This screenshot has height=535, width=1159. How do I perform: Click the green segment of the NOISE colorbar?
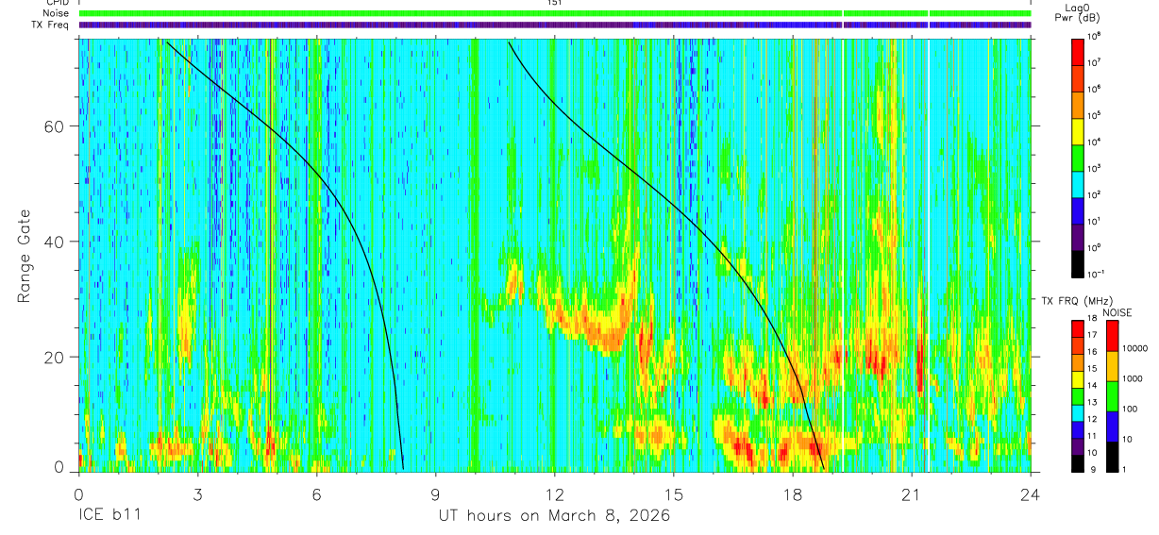[x=1112, y=397]
